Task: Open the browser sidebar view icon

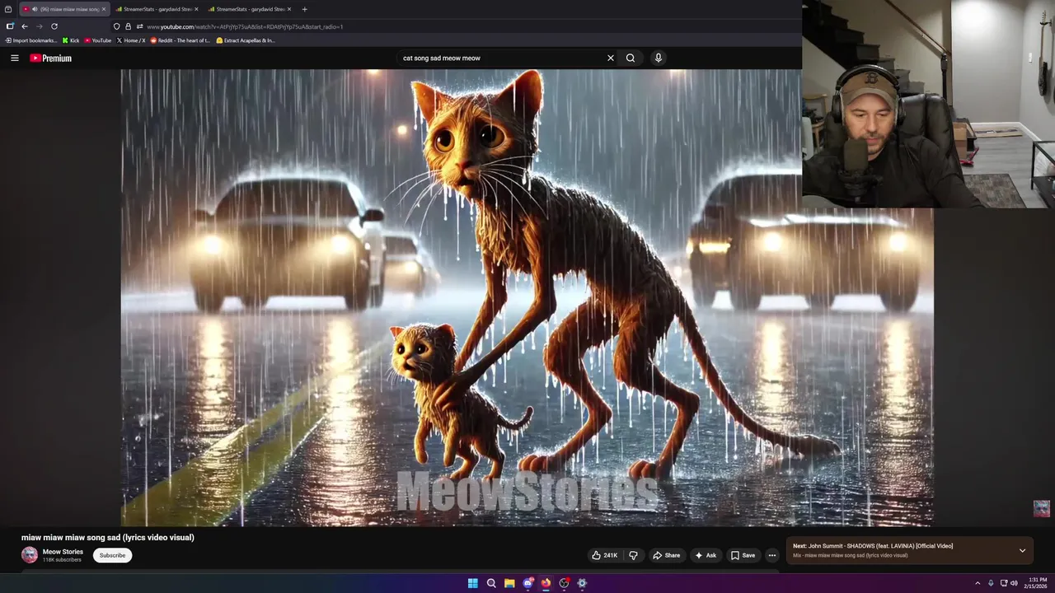Action: 10,26
